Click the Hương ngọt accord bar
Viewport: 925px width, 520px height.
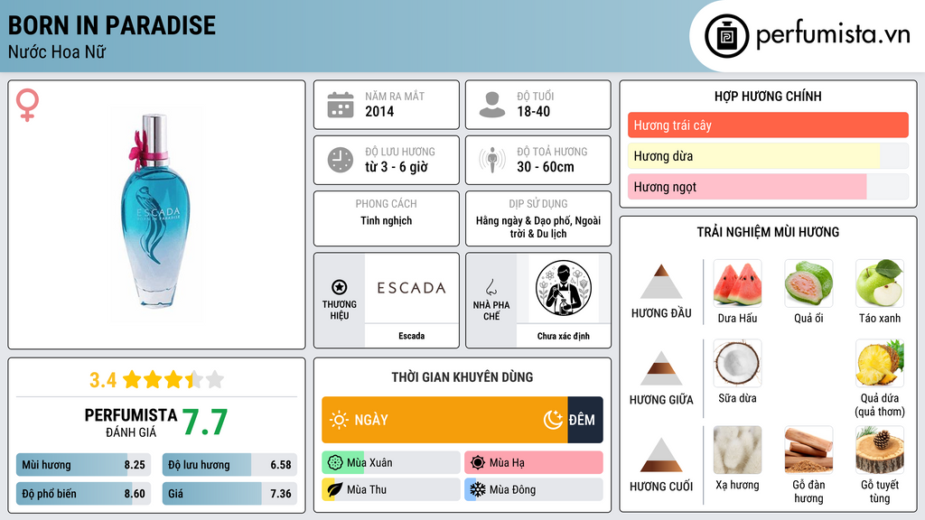tap(768, 186)
